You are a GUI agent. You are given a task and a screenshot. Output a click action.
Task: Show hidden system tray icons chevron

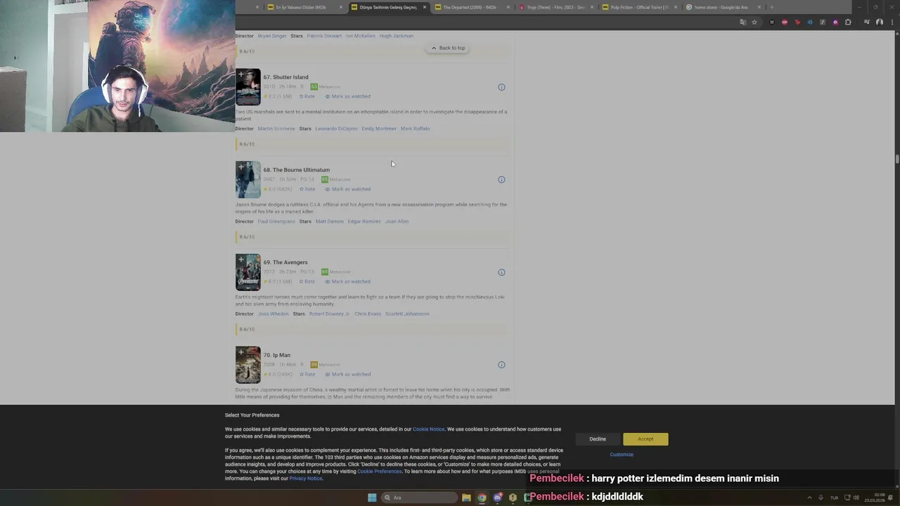pyautogui.click(x=809, y=498)
